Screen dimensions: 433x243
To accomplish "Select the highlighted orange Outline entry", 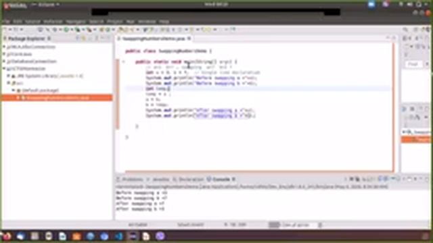I will [x=417, y=140].
